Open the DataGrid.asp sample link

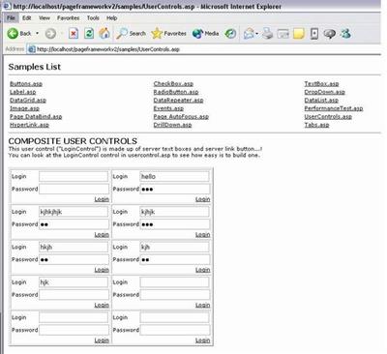28,101
